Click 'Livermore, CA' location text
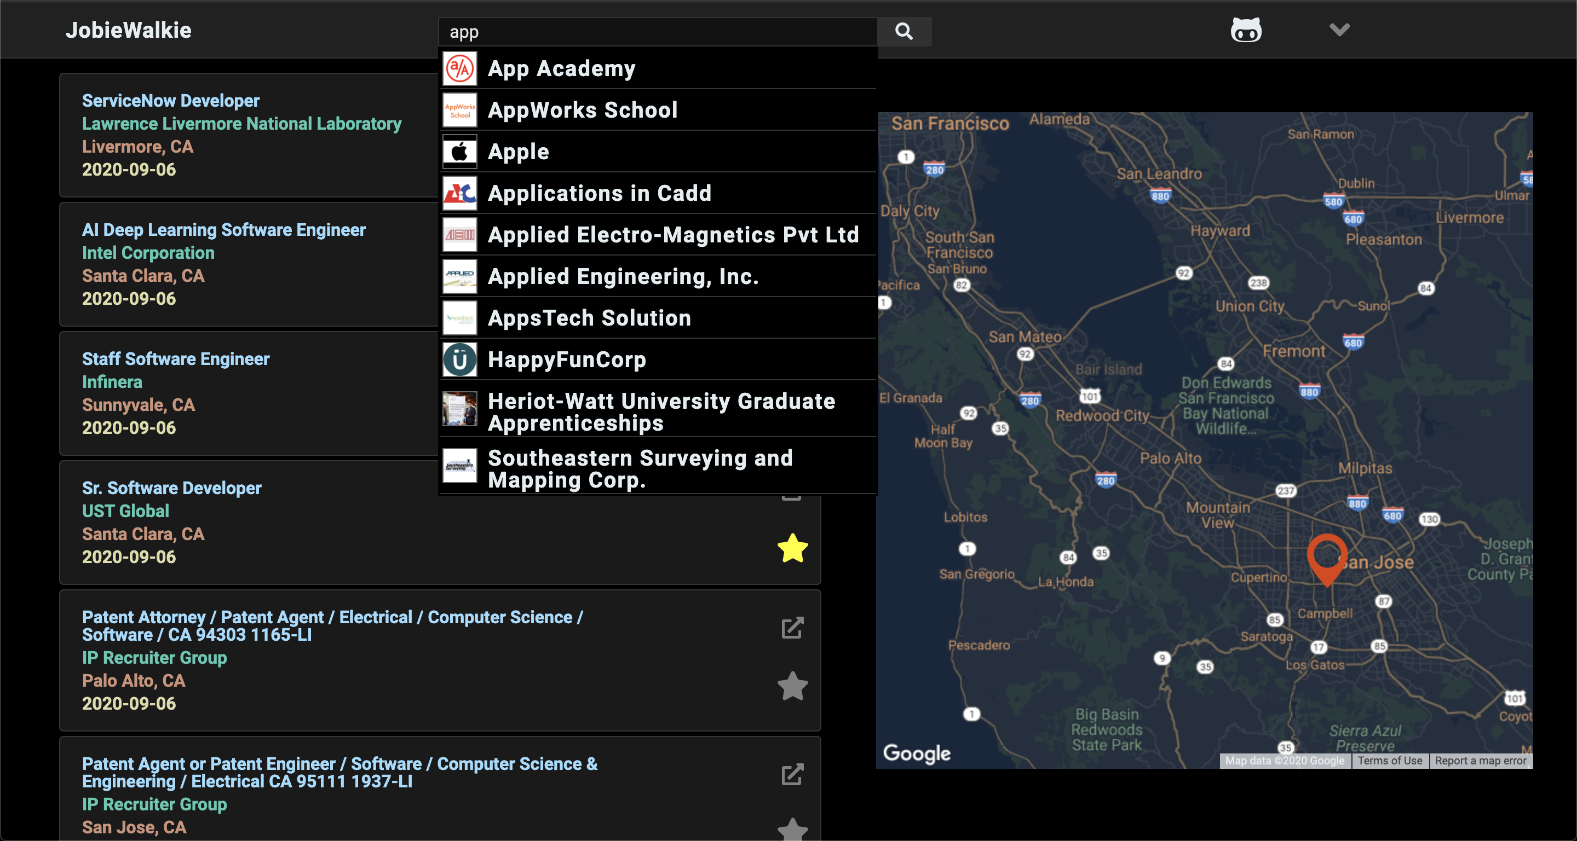The height and width of the screenshot is (841, 1577). [138, 147]
